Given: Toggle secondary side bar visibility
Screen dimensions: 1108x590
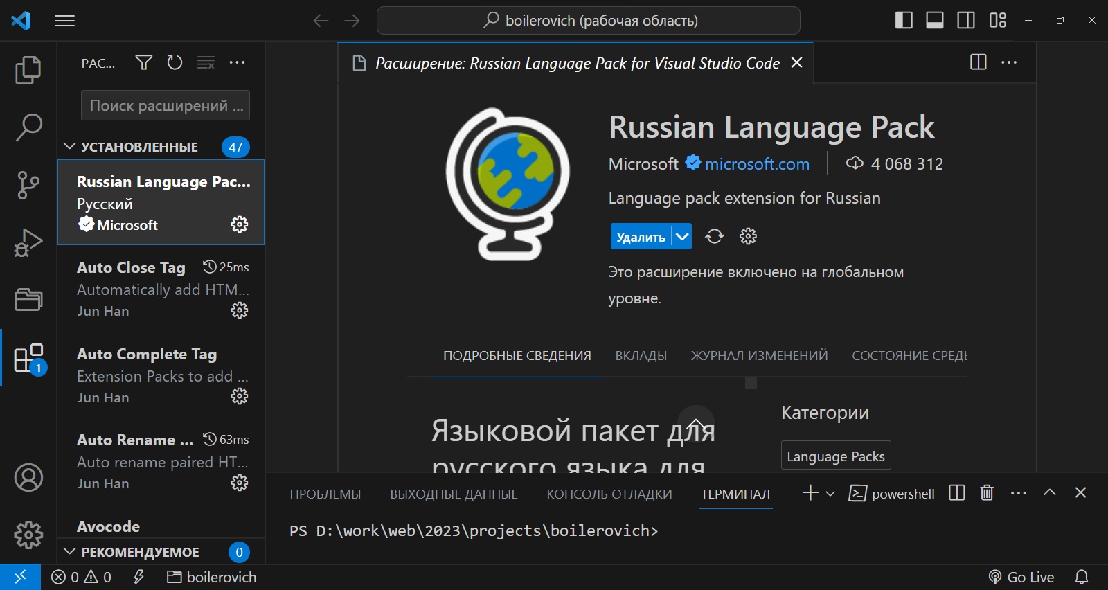Looking at the screenshot, I should point(966,21).
